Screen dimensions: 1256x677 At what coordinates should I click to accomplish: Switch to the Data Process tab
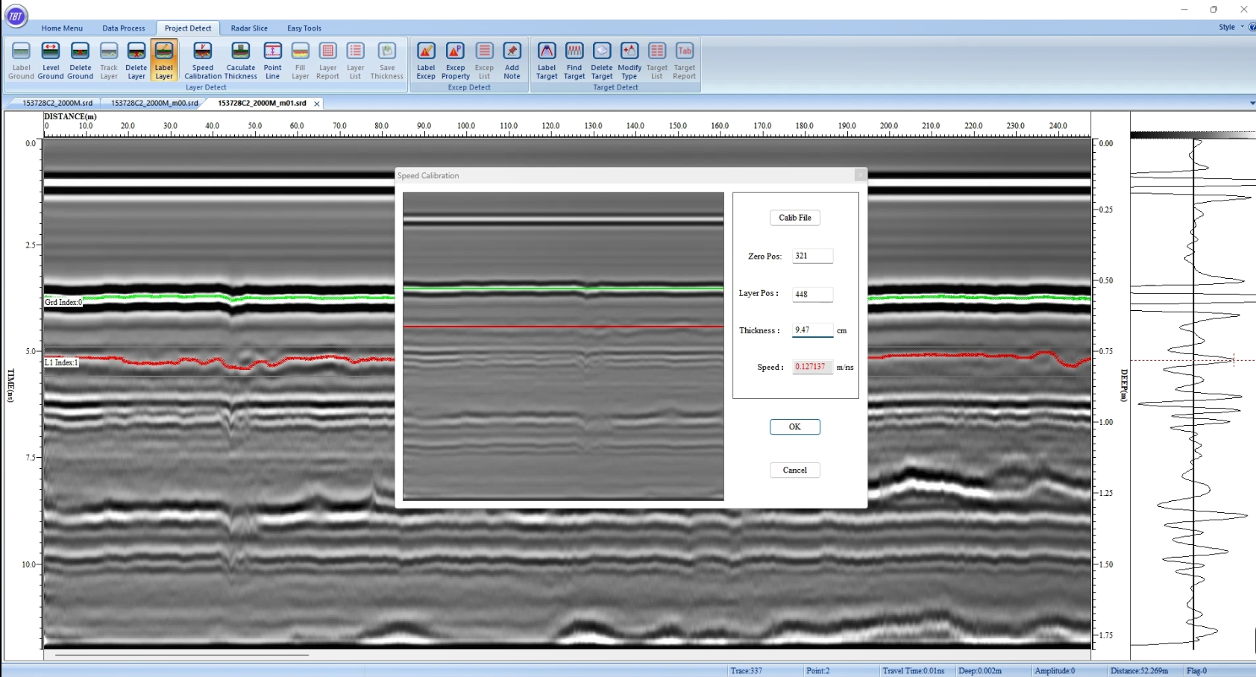coord(124,28)
